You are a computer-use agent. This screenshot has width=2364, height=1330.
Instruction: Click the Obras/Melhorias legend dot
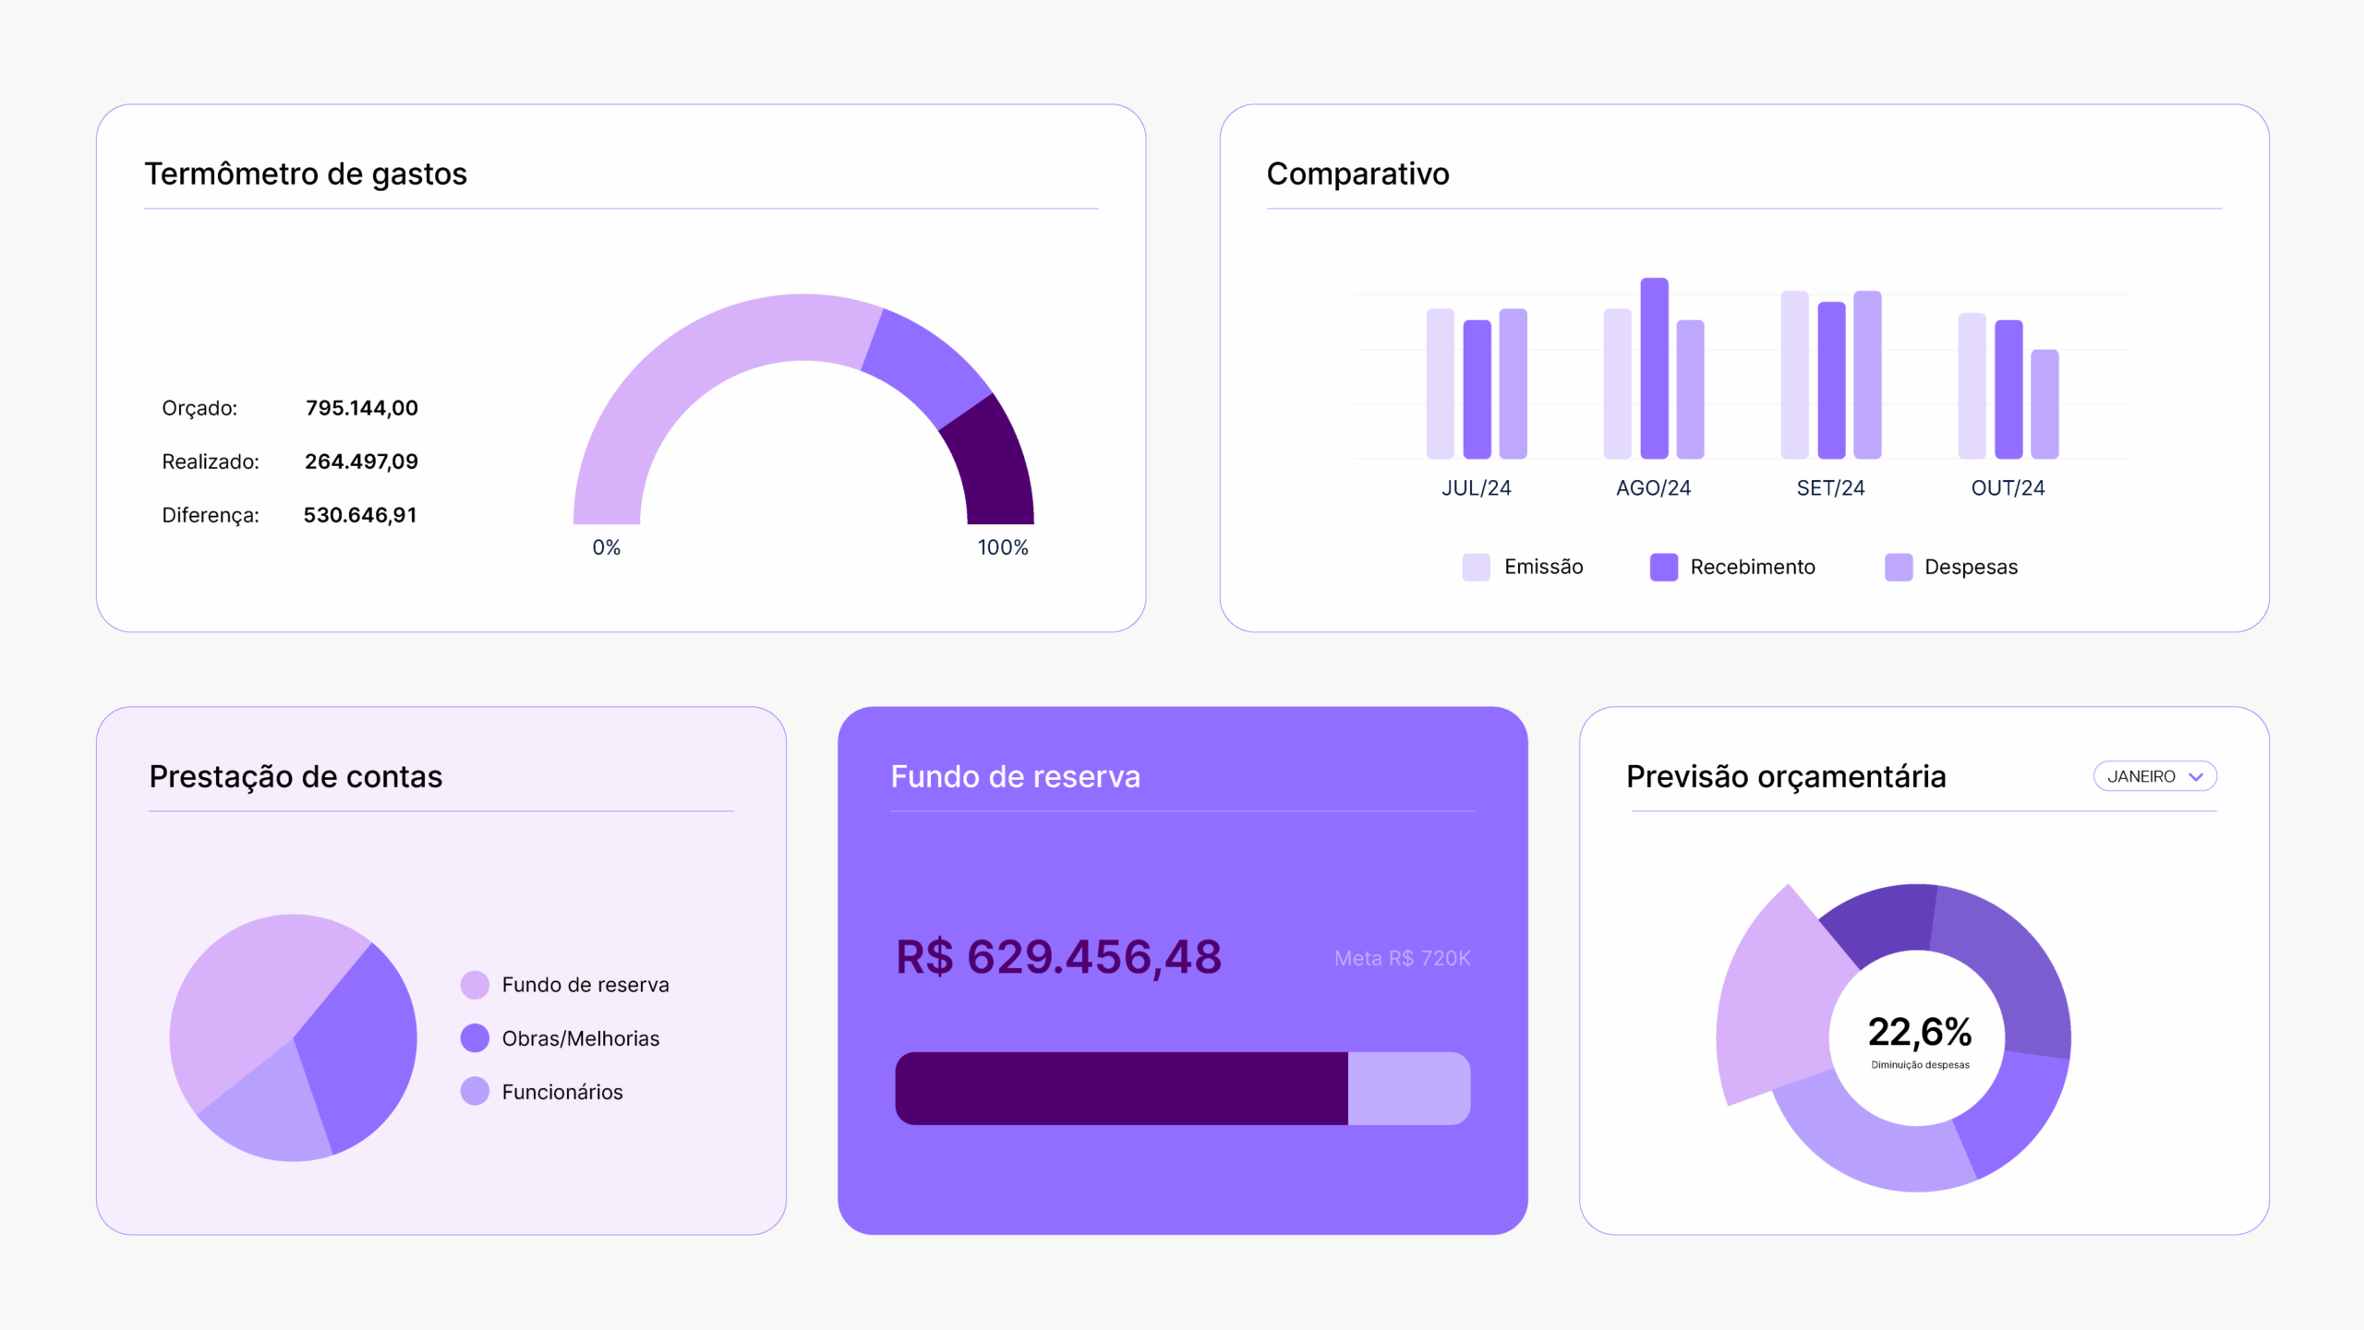point(475,1038)
